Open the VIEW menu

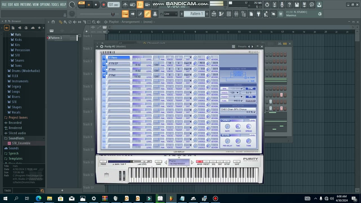point(36,5)
